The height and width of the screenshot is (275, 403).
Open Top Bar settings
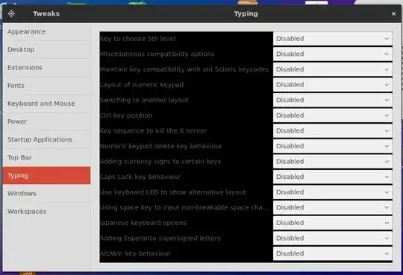(46, 157)
